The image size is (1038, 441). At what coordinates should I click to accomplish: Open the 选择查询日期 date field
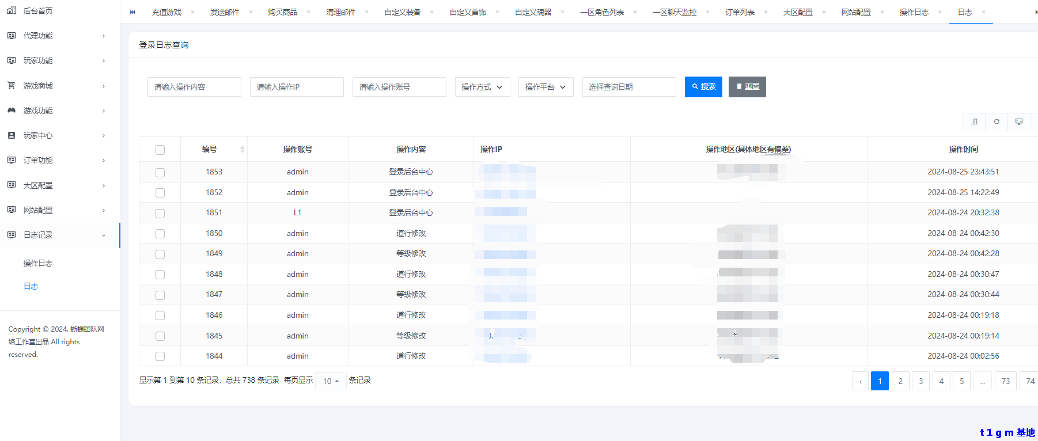point(629,87)
